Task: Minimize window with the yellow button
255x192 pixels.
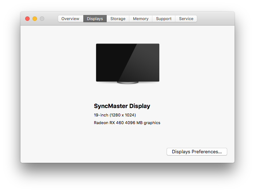Action: tap(35, 19)
